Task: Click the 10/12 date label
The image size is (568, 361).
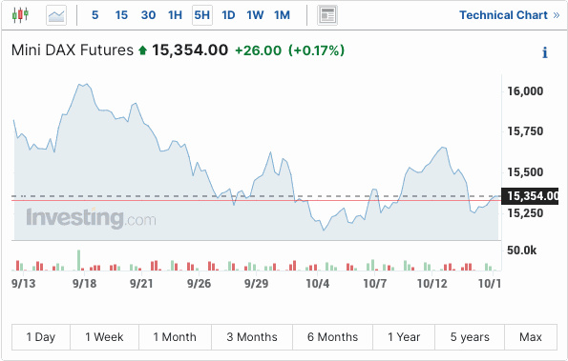Action: click(x=432, y=283)
